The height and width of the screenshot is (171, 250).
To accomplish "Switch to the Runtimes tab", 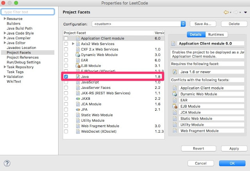I will point(216,34).
